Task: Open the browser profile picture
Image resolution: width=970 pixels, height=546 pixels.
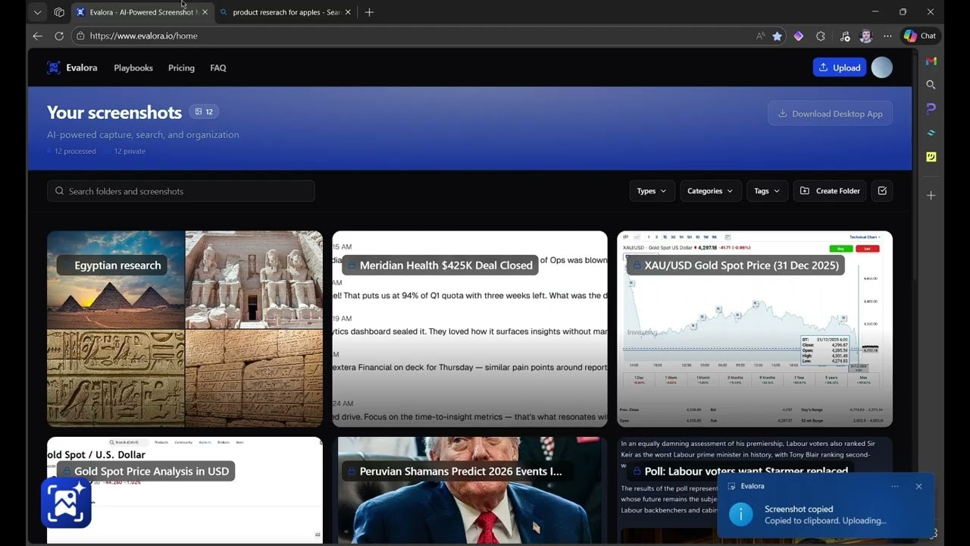Action: click(866, 36)
